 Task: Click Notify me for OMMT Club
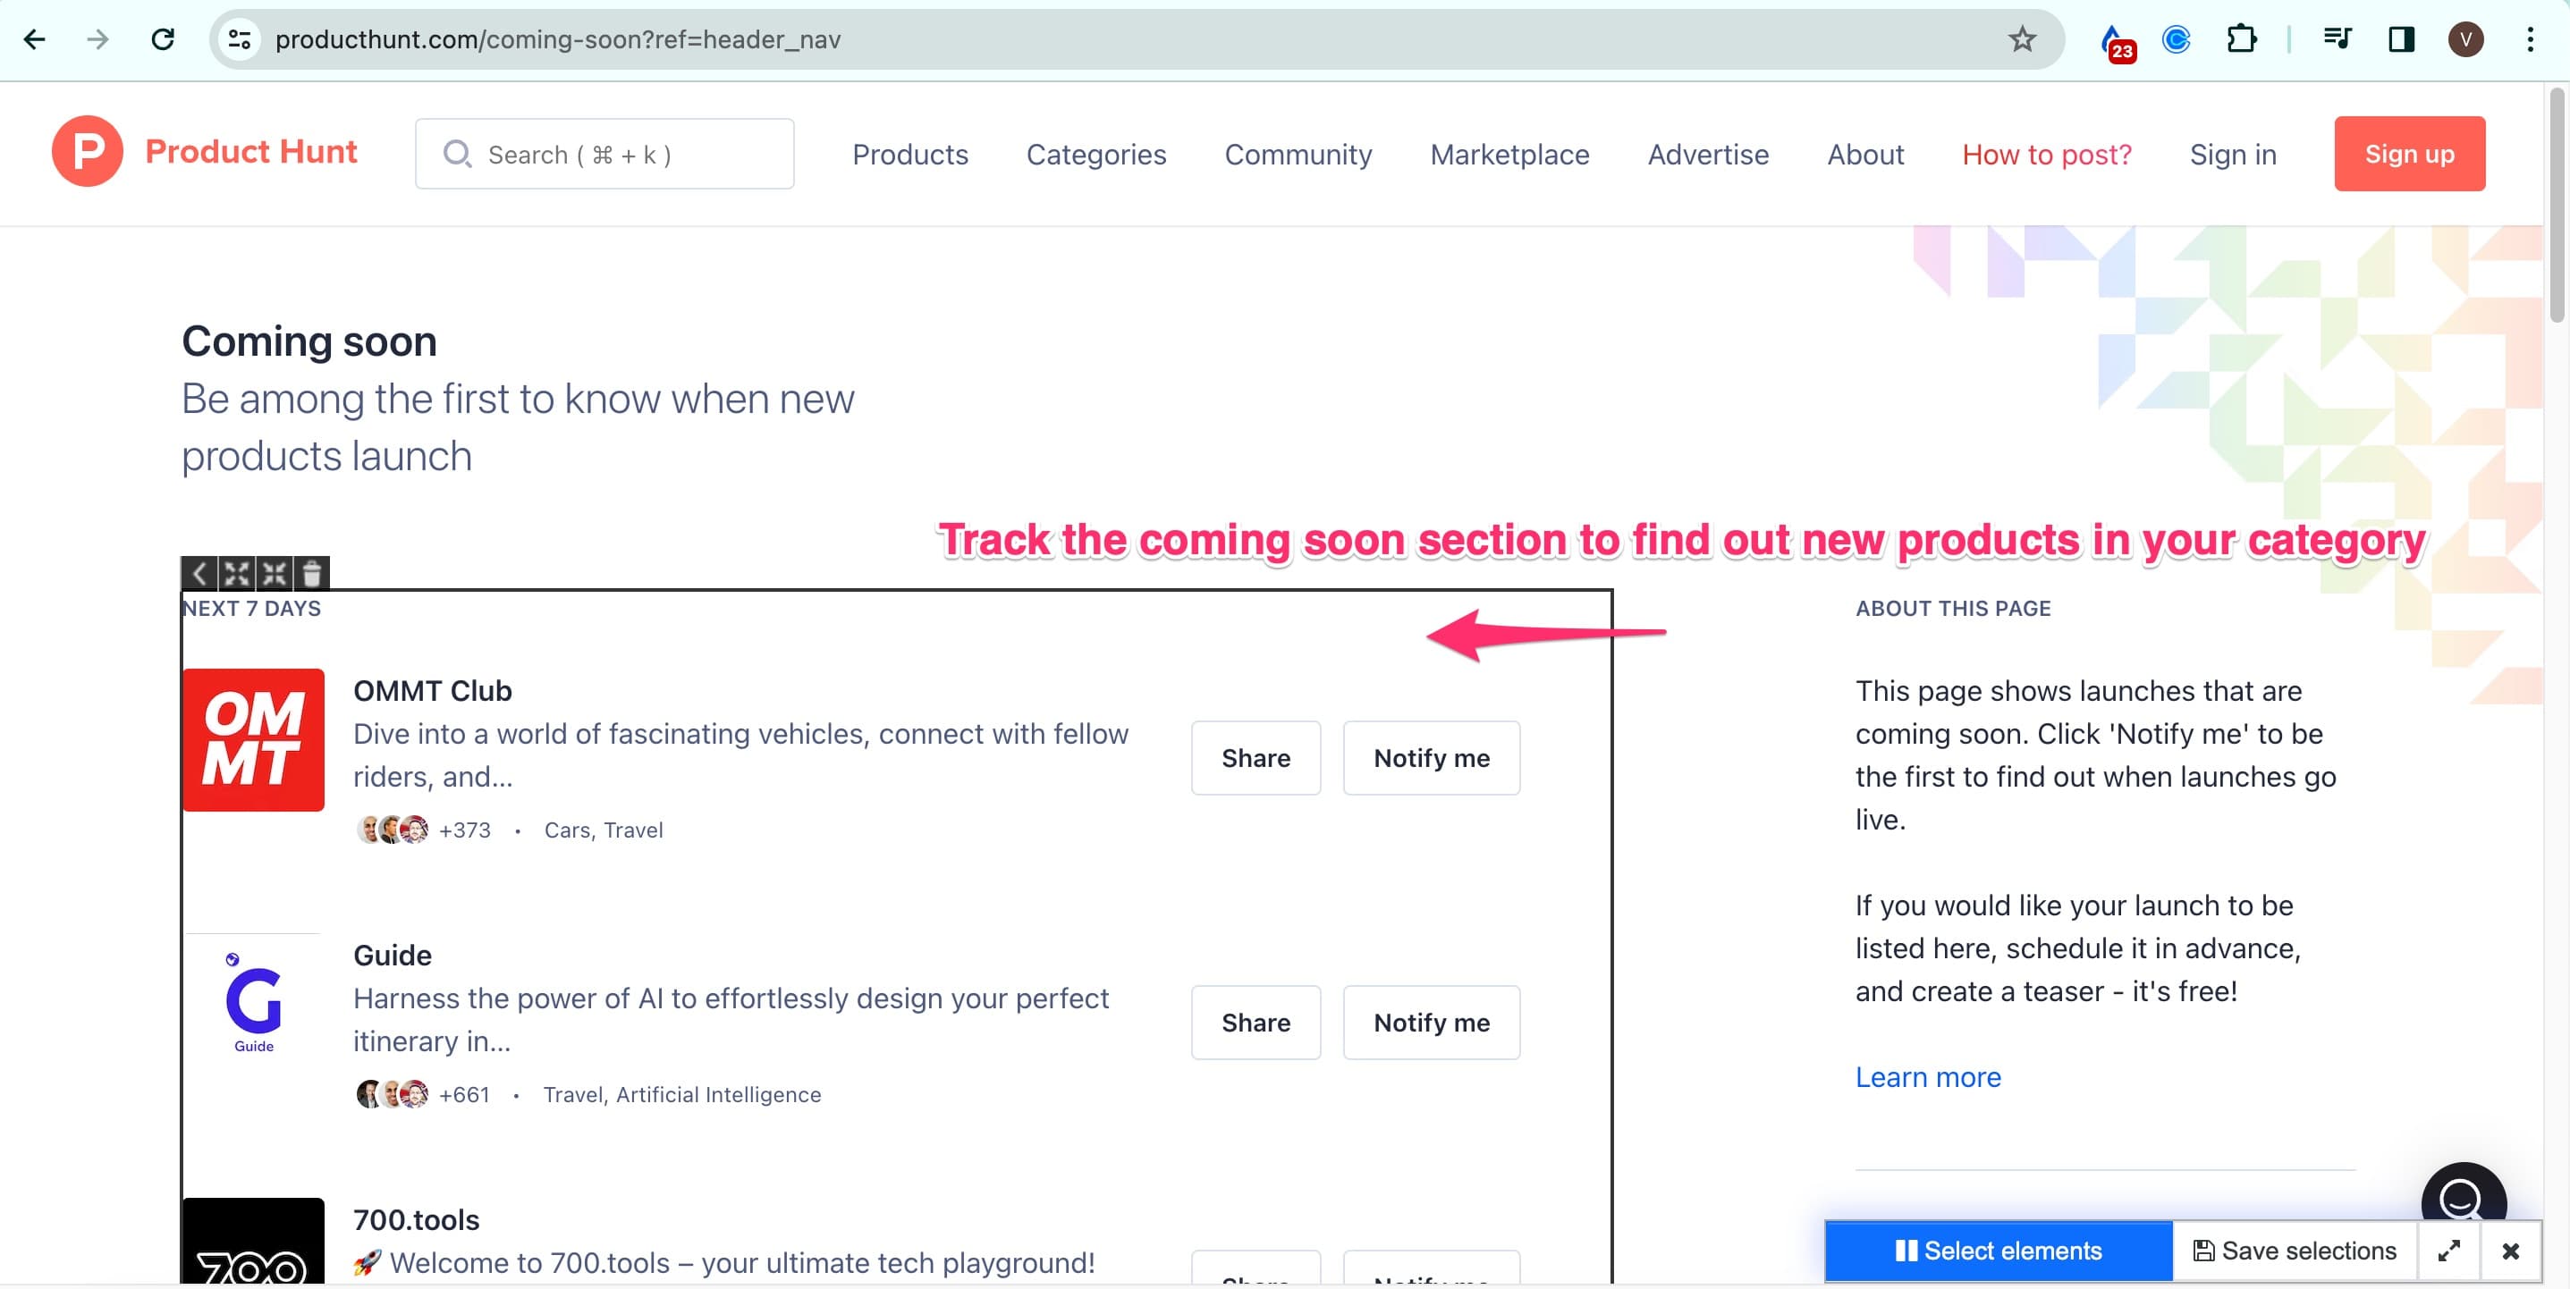point(1431,757)
